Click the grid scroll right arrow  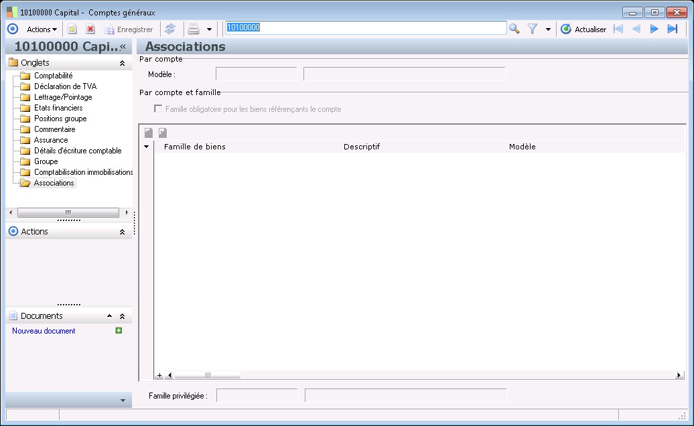[x=679, y=376]
